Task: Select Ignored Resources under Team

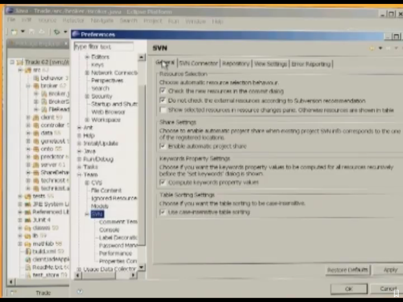Action: (114, 198)
